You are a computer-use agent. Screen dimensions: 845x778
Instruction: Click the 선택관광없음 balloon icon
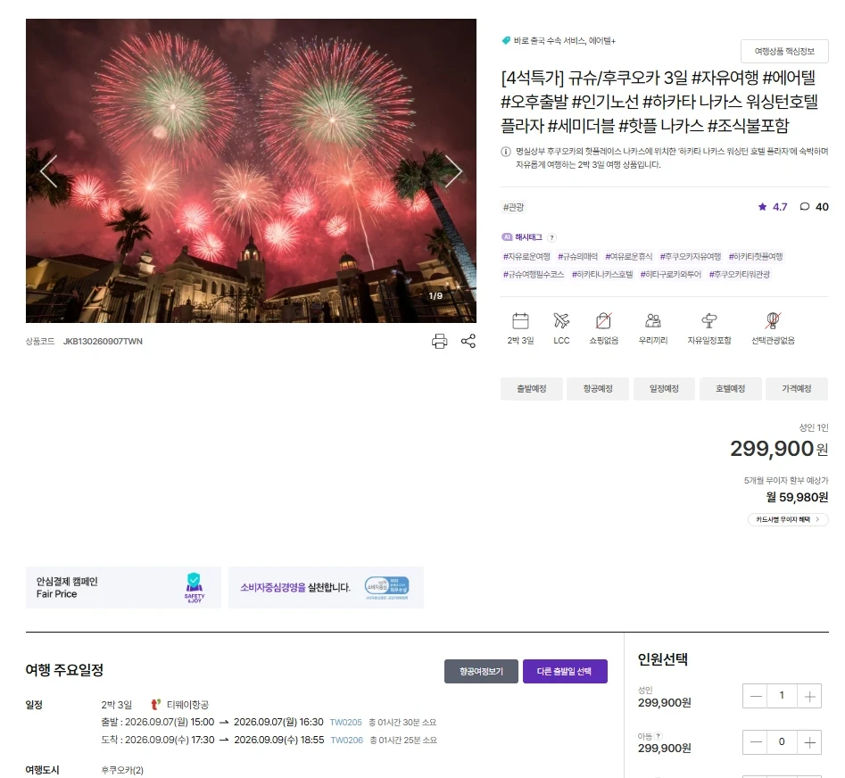773,321
